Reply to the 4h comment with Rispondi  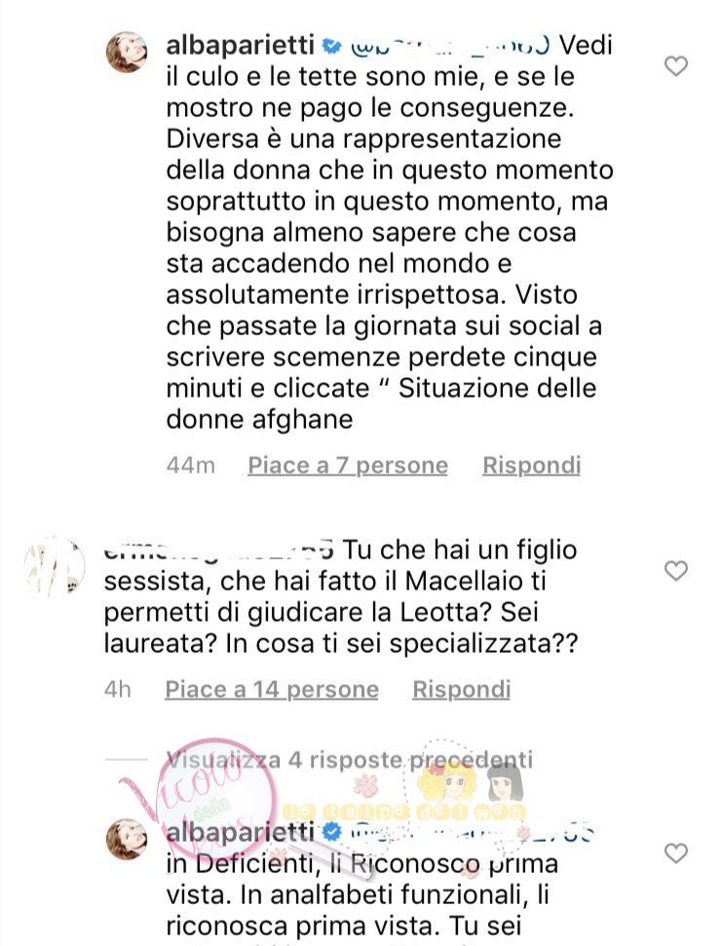coord(462,690)
